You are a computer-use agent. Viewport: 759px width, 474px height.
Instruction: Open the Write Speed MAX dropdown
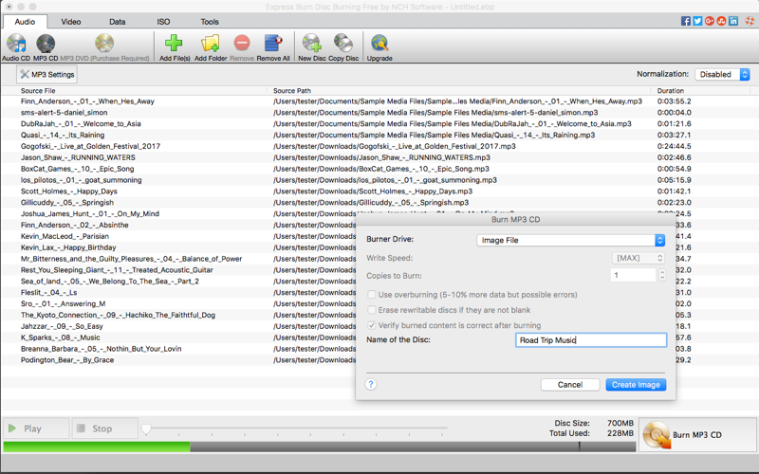(x=638, y=258)
